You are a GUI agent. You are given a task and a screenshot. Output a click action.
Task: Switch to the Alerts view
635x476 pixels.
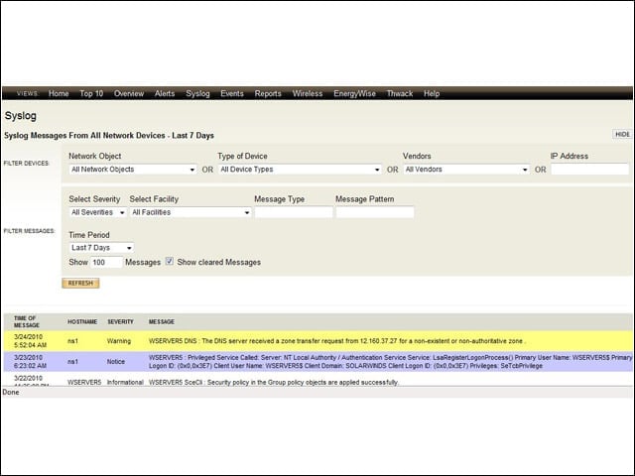(165, 93)
